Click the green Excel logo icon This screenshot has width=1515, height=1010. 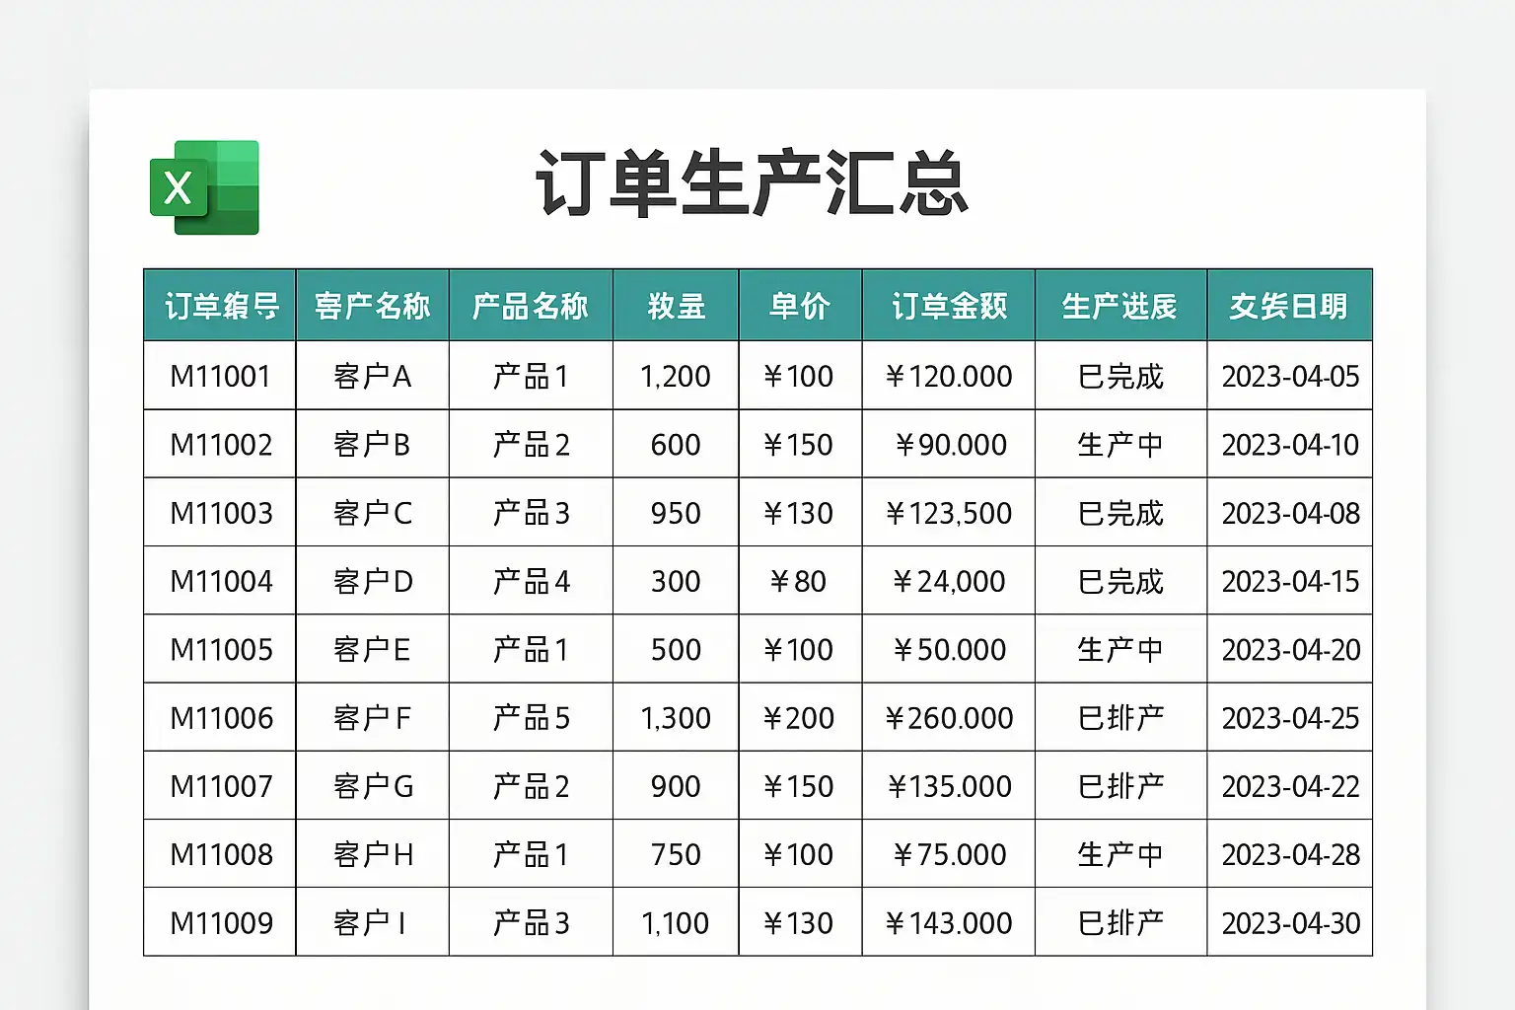coord(204,187)
